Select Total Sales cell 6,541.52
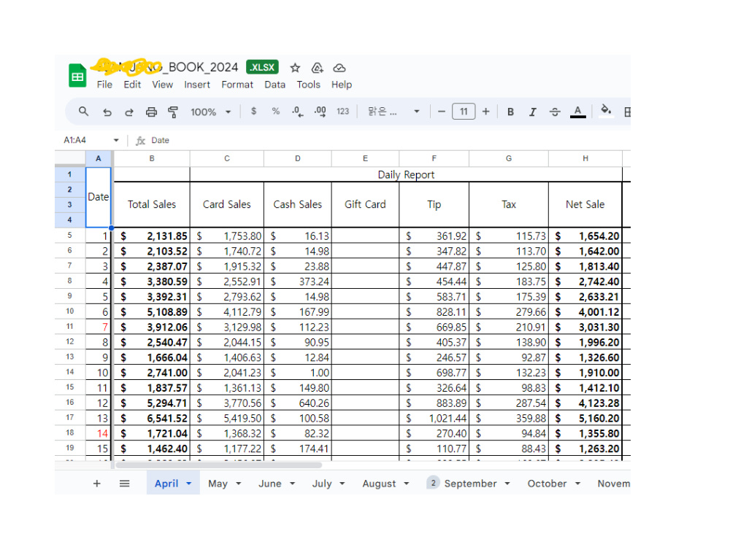Viewport: 730px width, 547px height. pyautogui.click(x=152, y=418)
